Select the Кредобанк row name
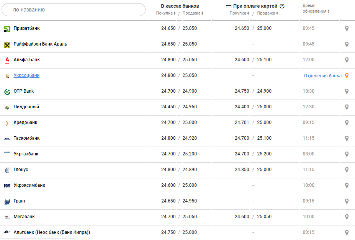 point(25,122)
